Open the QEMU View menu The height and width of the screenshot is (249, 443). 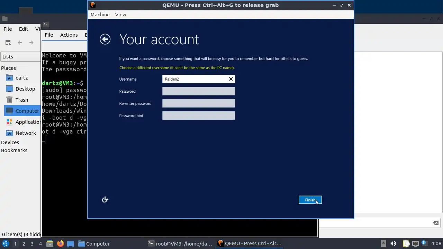[120, 15]
